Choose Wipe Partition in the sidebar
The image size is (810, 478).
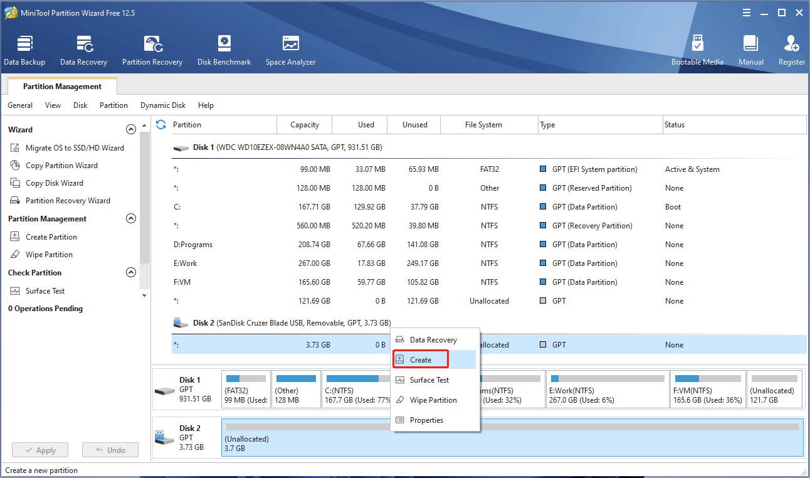click(41, 255)
